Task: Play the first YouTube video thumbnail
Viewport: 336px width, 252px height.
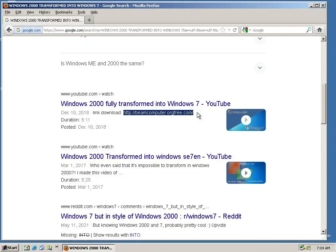Action: coord(246,120)
